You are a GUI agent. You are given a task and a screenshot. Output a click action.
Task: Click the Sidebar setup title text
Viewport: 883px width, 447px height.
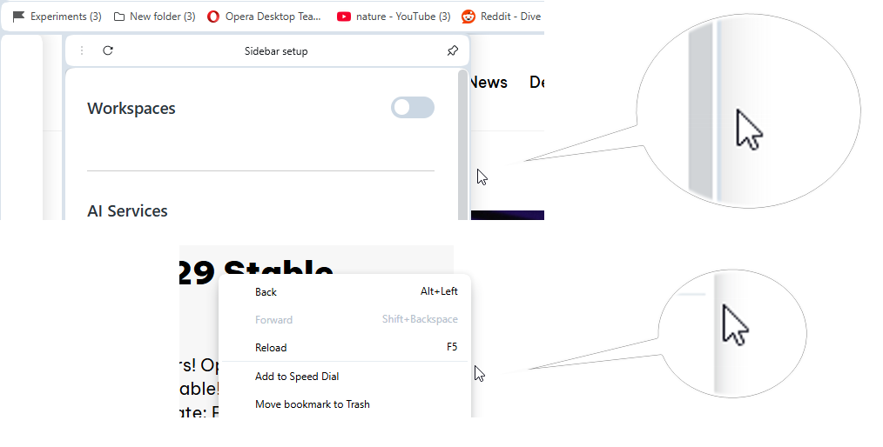[276, 51]
